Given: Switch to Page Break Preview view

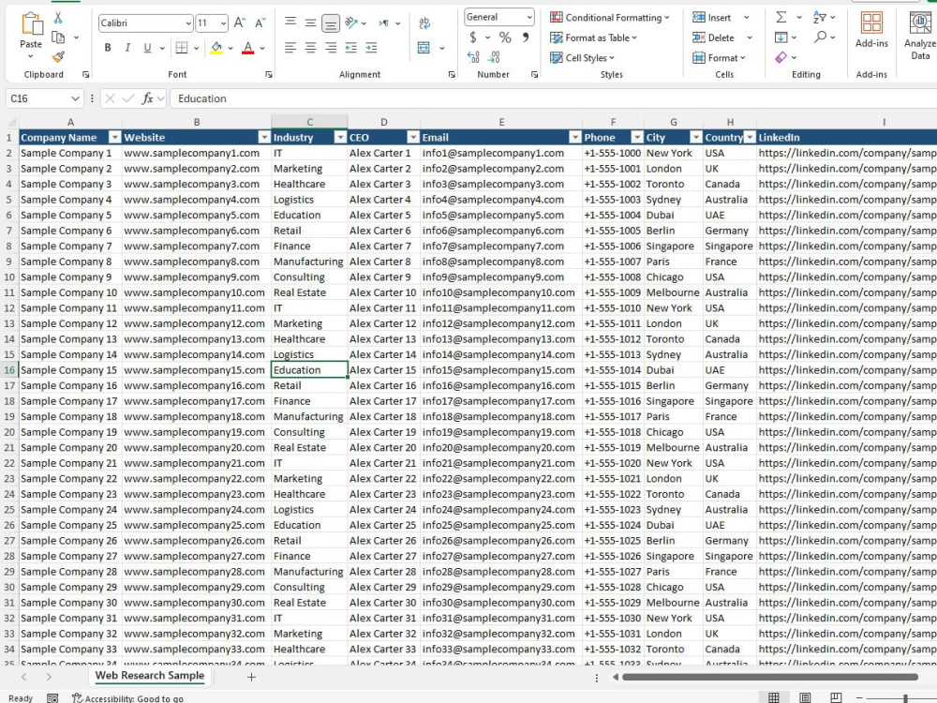Looking at the screenshot, I should 836,697.
